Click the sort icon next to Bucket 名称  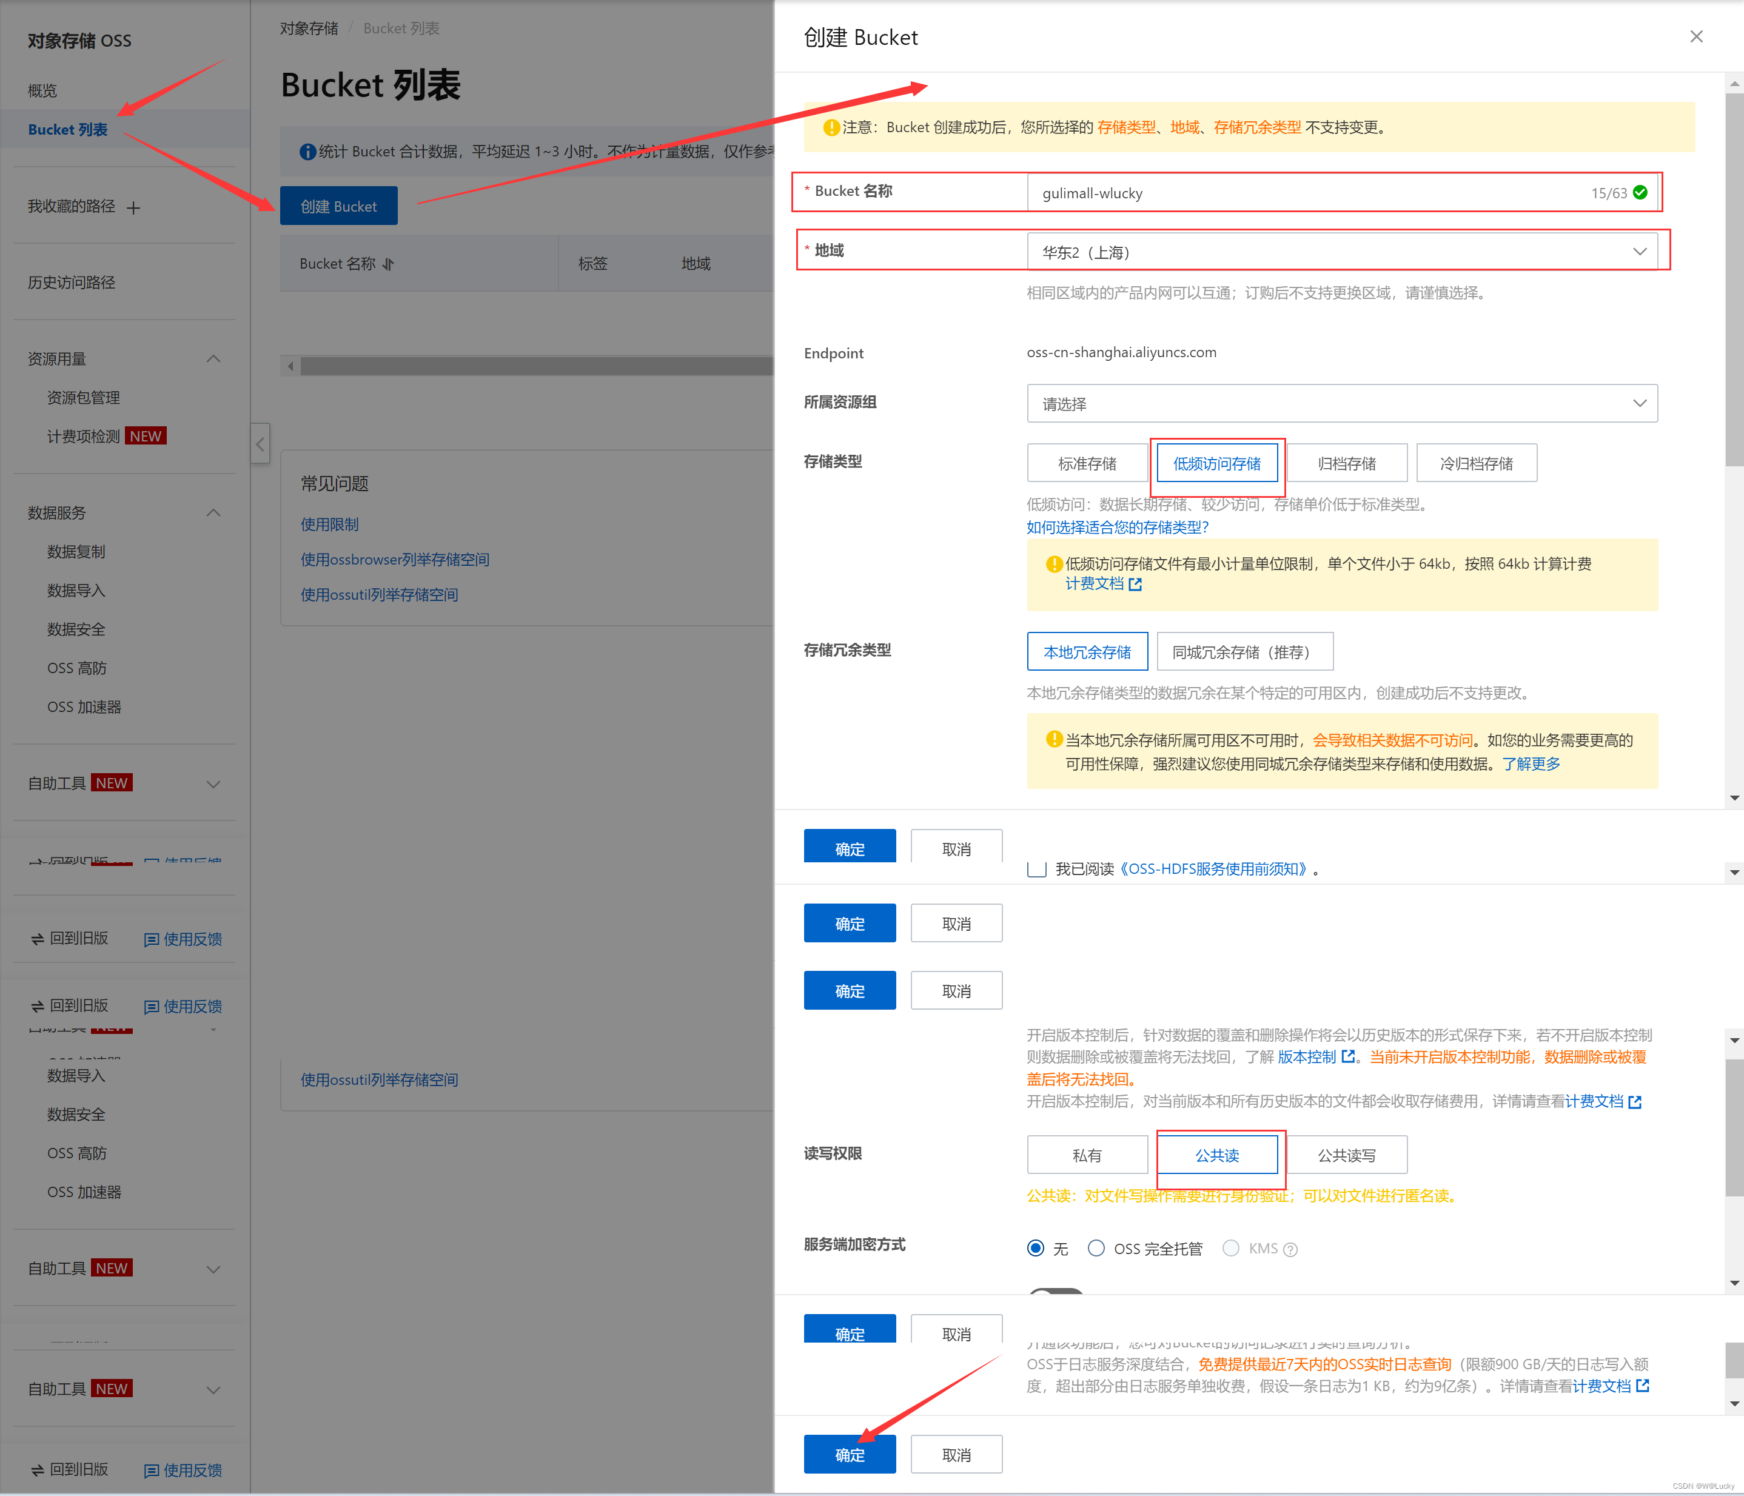pyautogui.click(x=388, y=264)
